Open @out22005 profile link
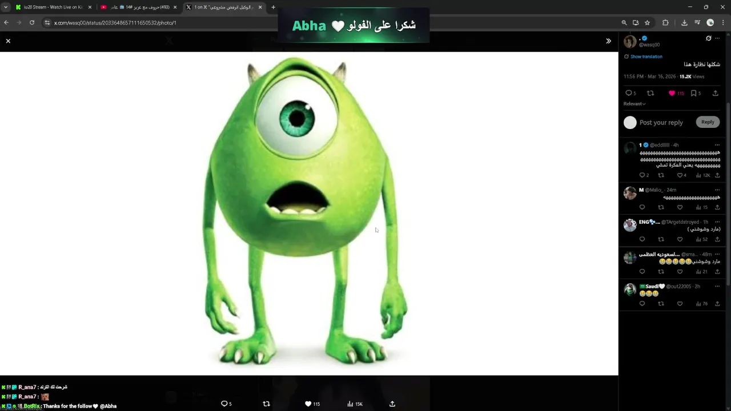Screen dimensions: 731x411 678,287
